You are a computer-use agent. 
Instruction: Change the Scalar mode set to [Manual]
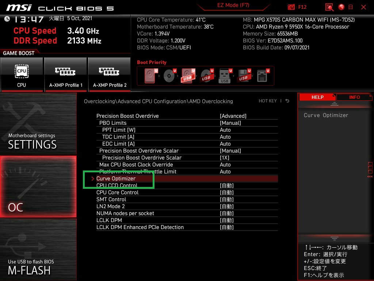pos(187,150)
